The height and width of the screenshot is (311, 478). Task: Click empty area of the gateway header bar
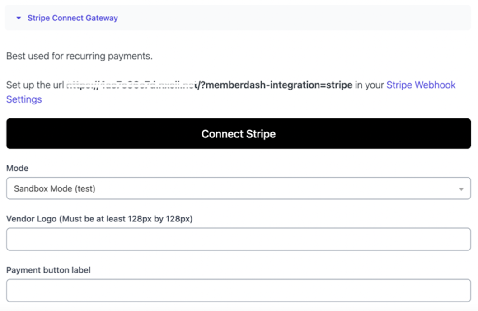click(294, 18)
